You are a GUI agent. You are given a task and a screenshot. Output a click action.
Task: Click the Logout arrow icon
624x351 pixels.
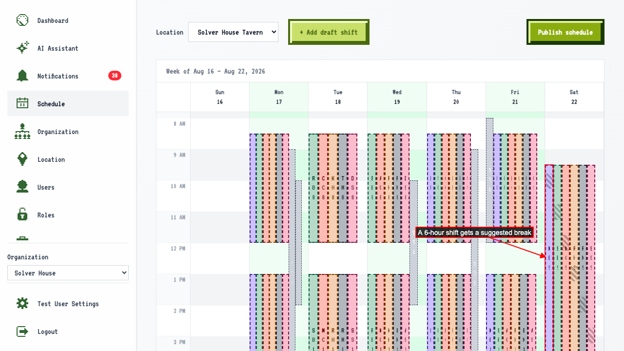(x=22, y=331)
